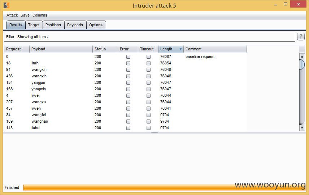Viewport: 309px width, 195px height.
Task: Click the Length column sort arrow
Action: point(180,49)
